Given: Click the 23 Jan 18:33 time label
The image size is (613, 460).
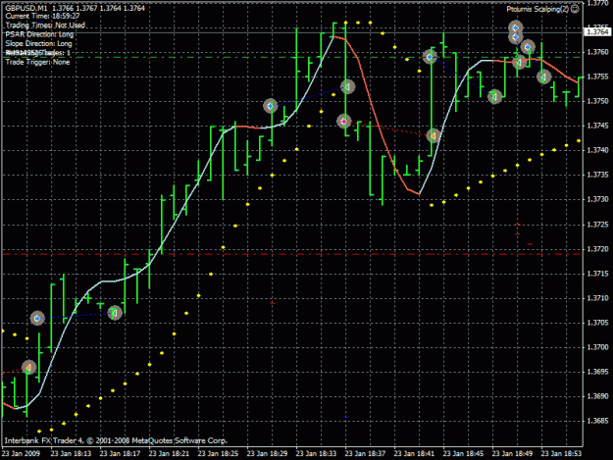Looking at the screenshot, I should 316,453.
